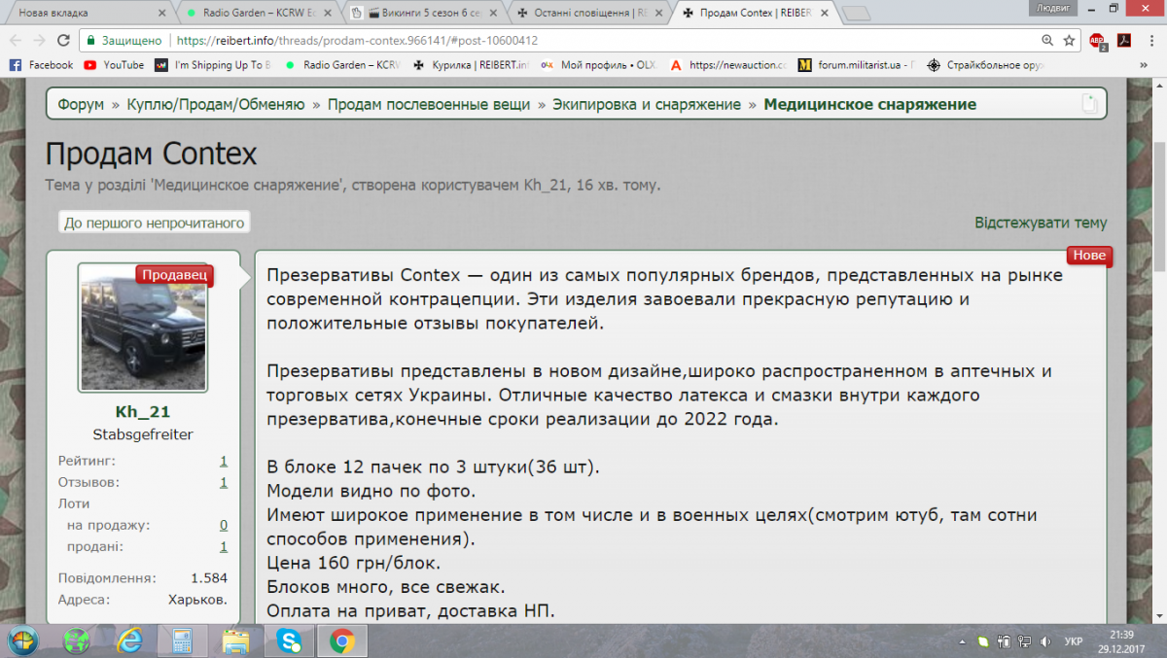Open Chrome's three-dot menu
The width and height of the screenshot is (1167, 658).
click(x=1149, y=41)
